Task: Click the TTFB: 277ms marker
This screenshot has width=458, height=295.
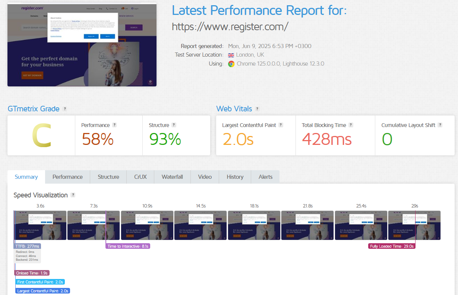Action: pos(27,246)
